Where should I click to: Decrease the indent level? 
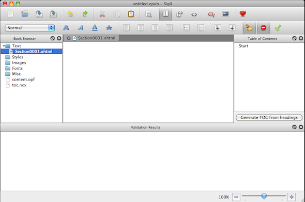[218, 27]
